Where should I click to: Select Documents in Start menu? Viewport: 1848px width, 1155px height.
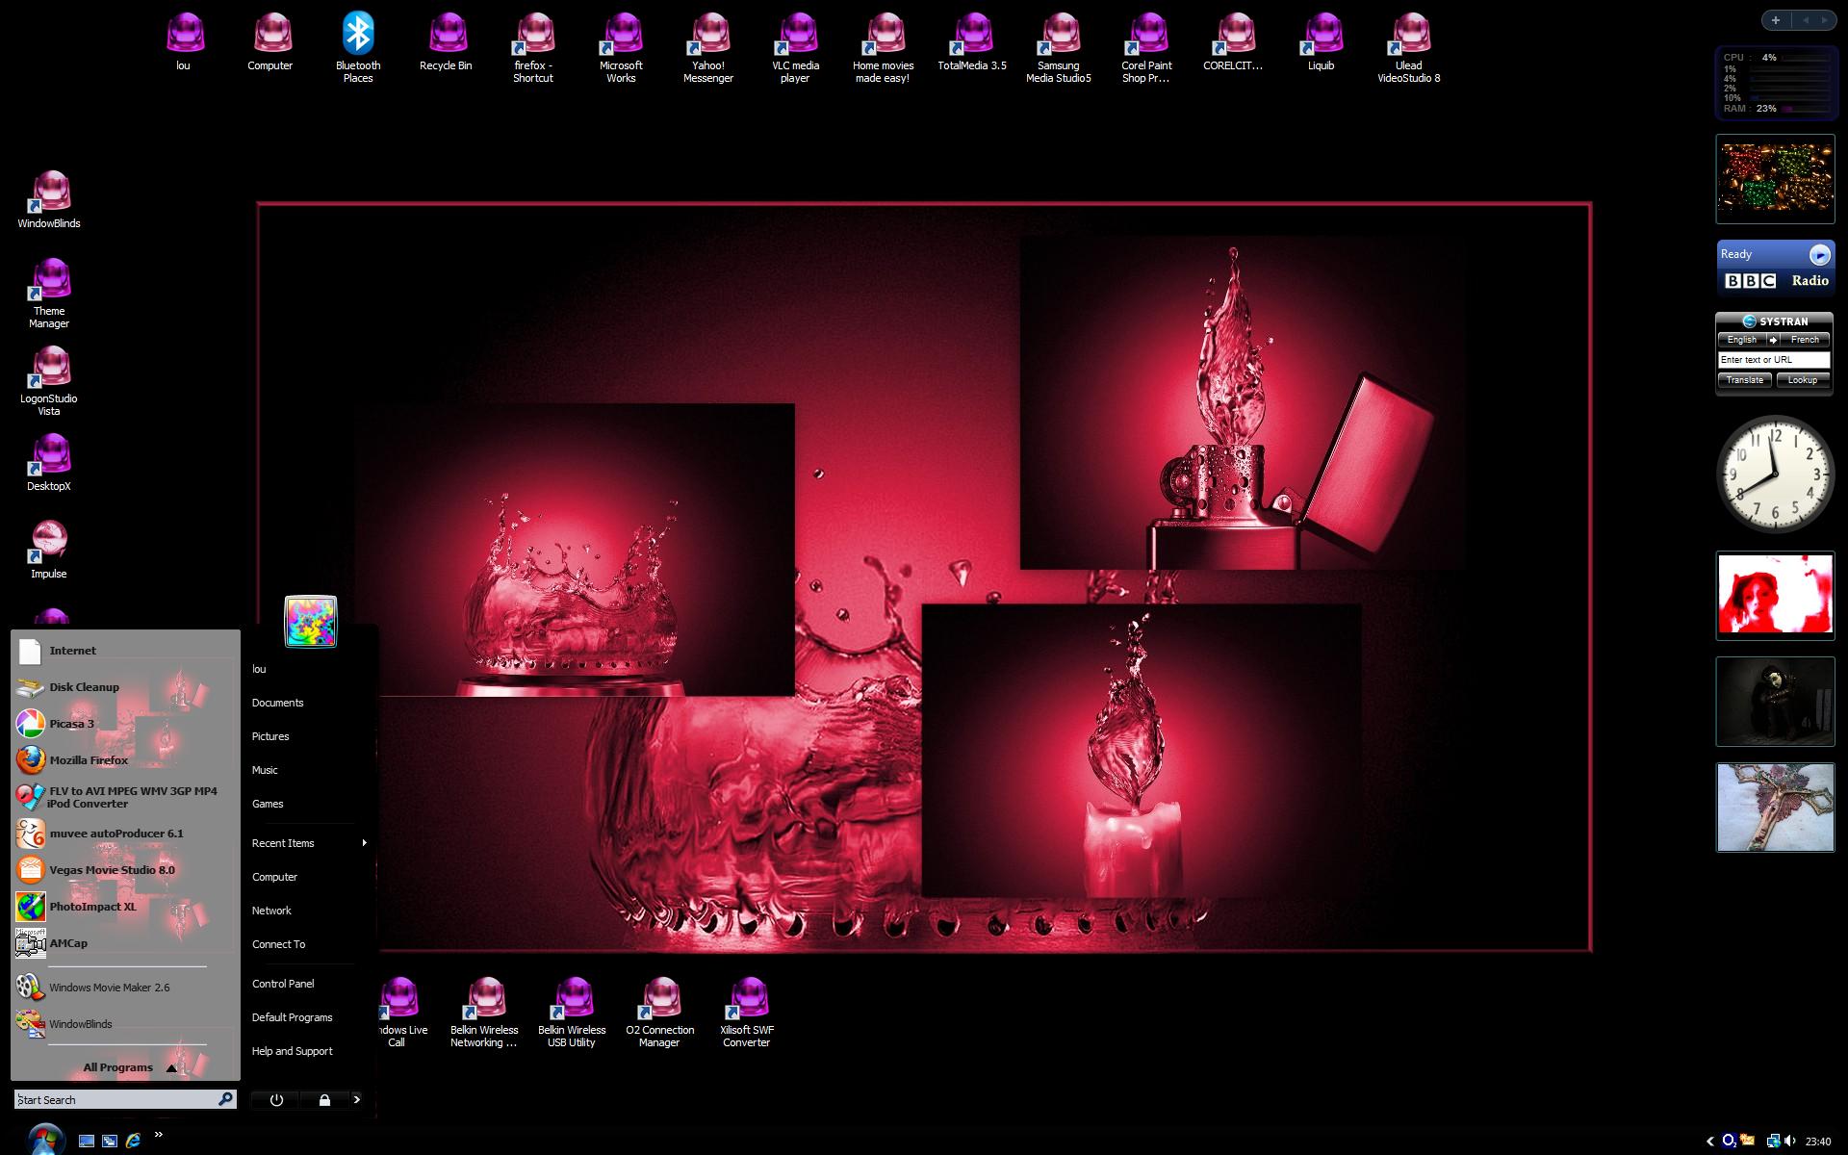click(278, 703)
